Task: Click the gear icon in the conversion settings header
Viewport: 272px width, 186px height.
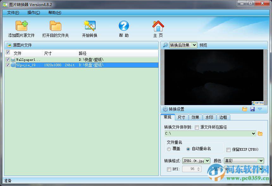Action: (x=165, y=109)
